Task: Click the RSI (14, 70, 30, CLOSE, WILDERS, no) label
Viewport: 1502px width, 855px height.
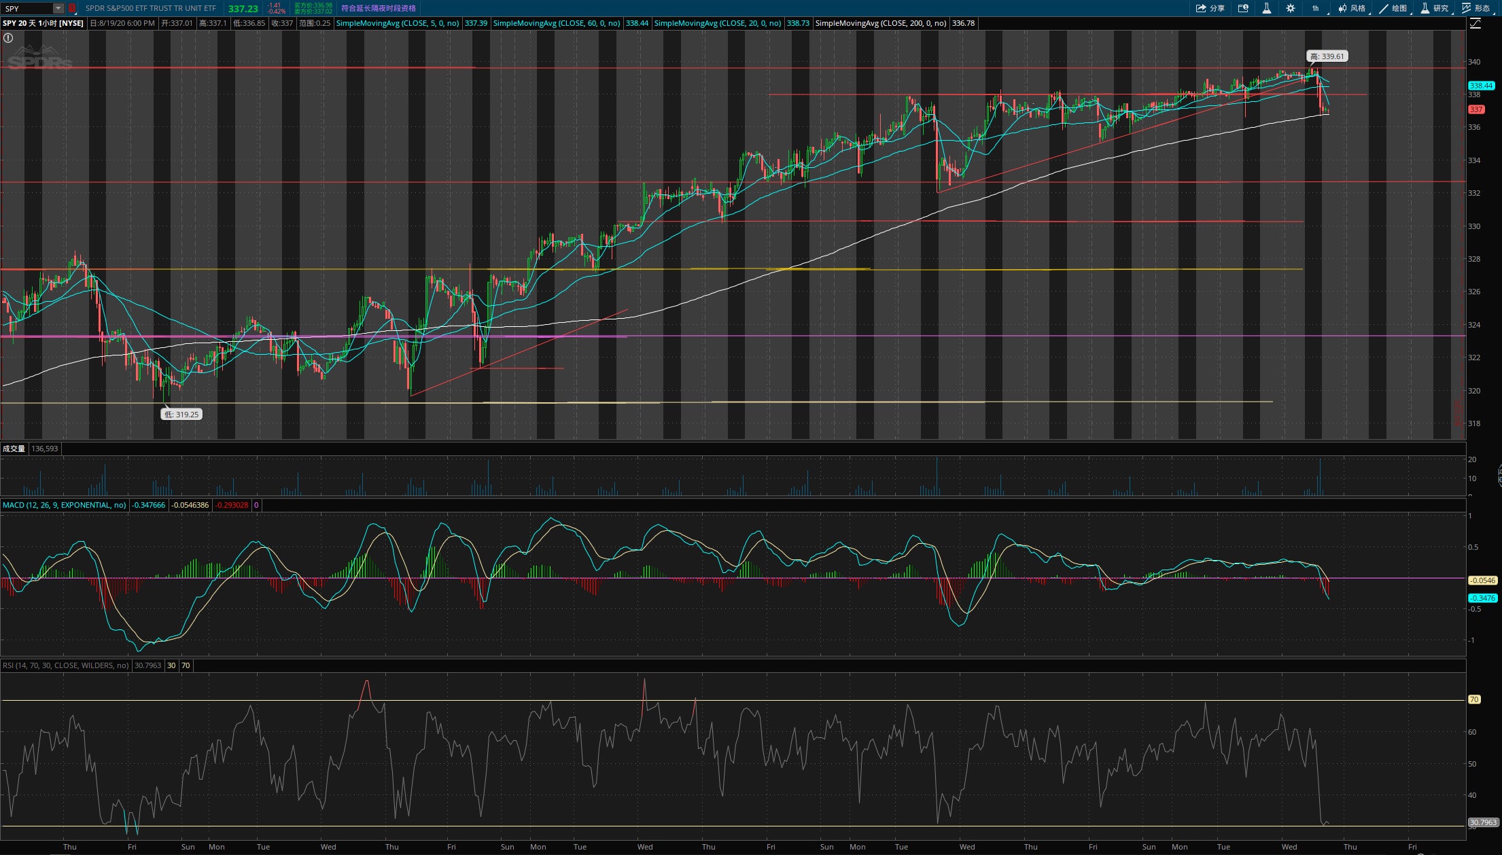Action: click(x=65, y=665)
